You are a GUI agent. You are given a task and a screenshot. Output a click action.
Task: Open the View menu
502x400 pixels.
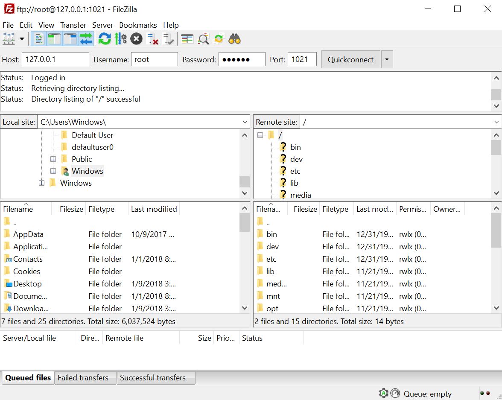[46, 25]
